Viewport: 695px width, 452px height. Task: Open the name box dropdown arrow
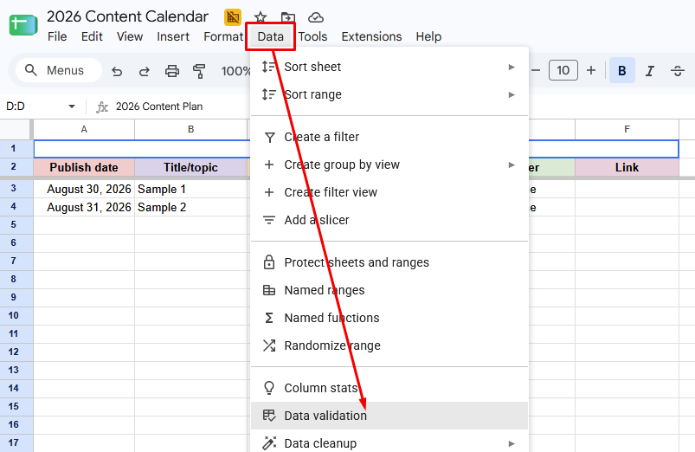pos(71,107)
